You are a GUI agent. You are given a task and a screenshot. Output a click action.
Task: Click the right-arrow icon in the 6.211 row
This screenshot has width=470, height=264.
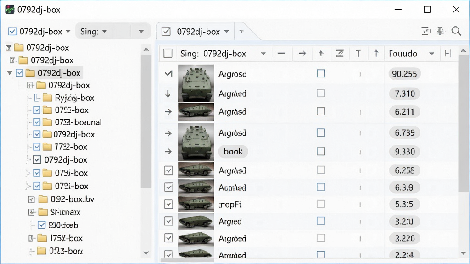click(x=168, y=112)
